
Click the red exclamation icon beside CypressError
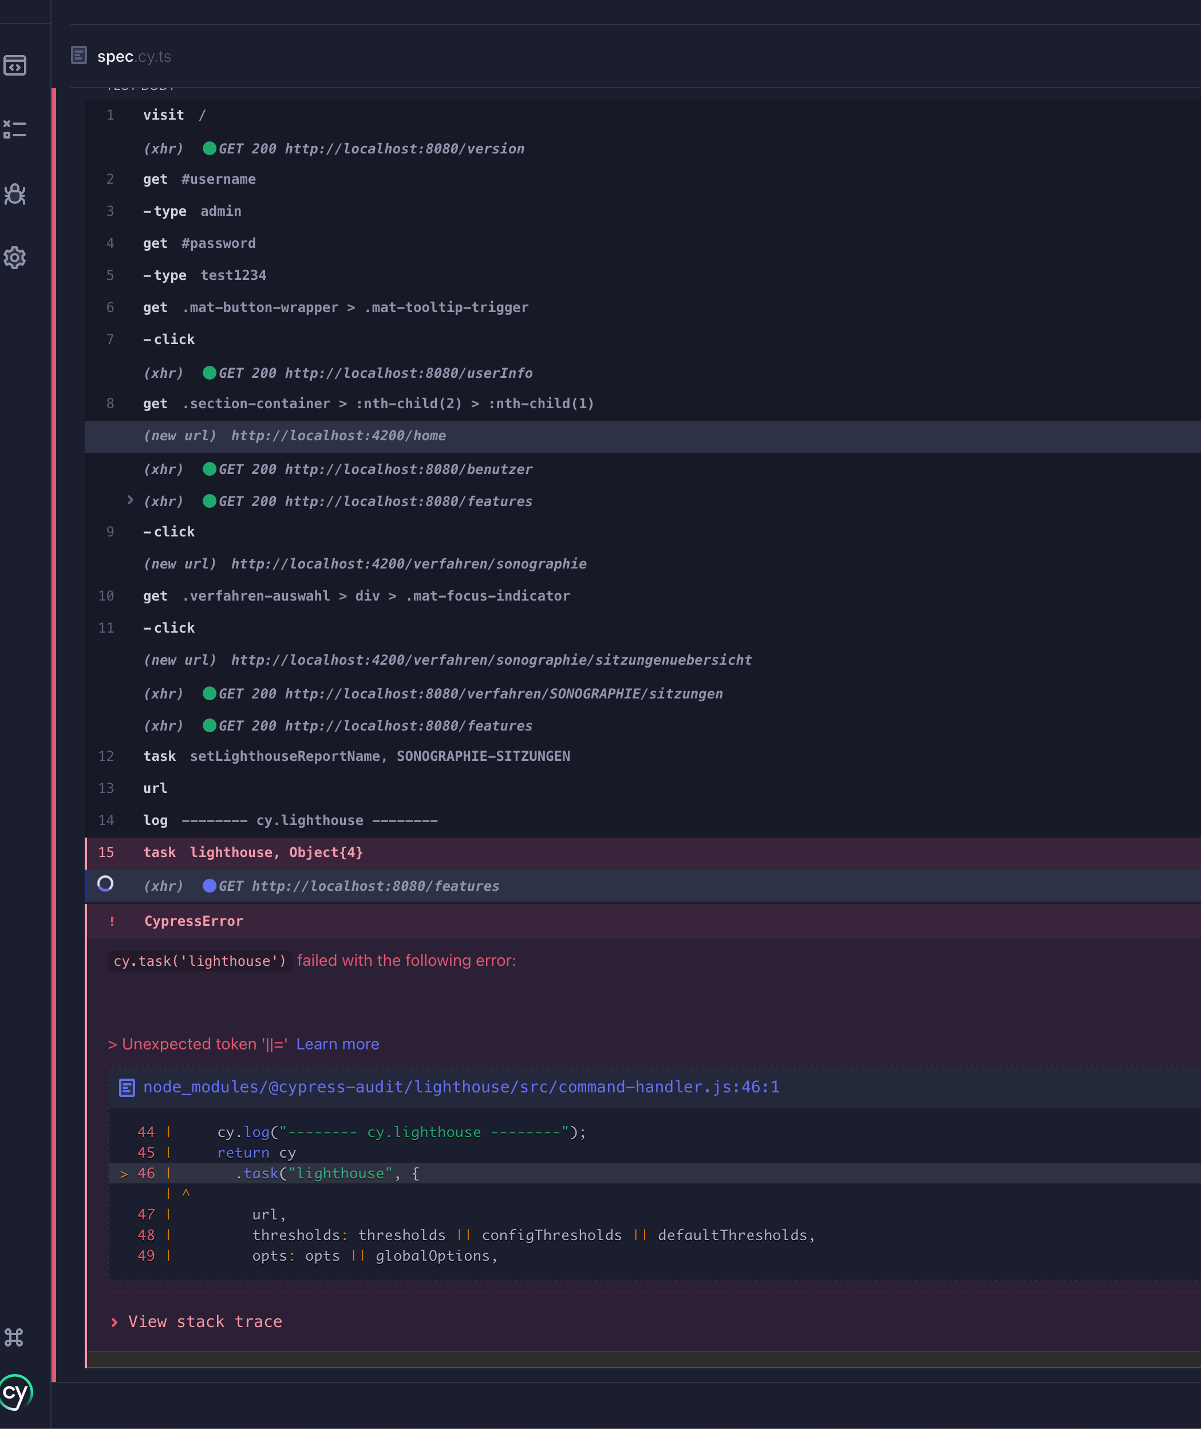[x=112, y=921]
